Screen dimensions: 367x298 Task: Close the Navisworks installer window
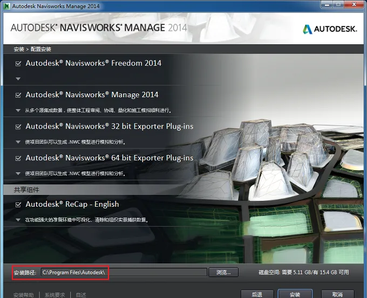(x=354, y=4)
